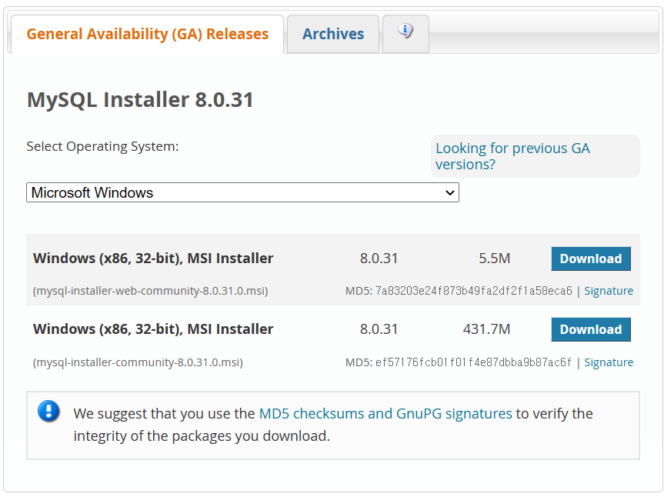Open MD5 checksums and GnuPG signatures link

click(x=385, y=414)
